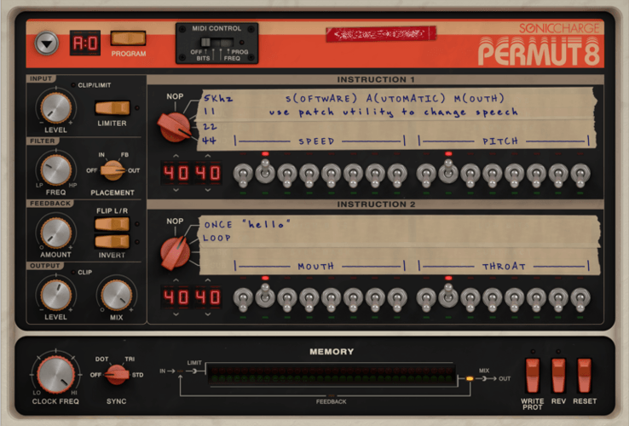Screen dimensions: 629x426
Task: Turn the filter PLACEMENT selector knob
Action: pyautogui.click(x=113, y=170)
